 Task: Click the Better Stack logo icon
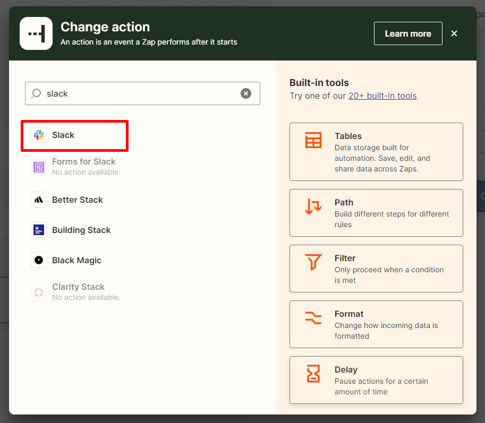tap(39, 200)
